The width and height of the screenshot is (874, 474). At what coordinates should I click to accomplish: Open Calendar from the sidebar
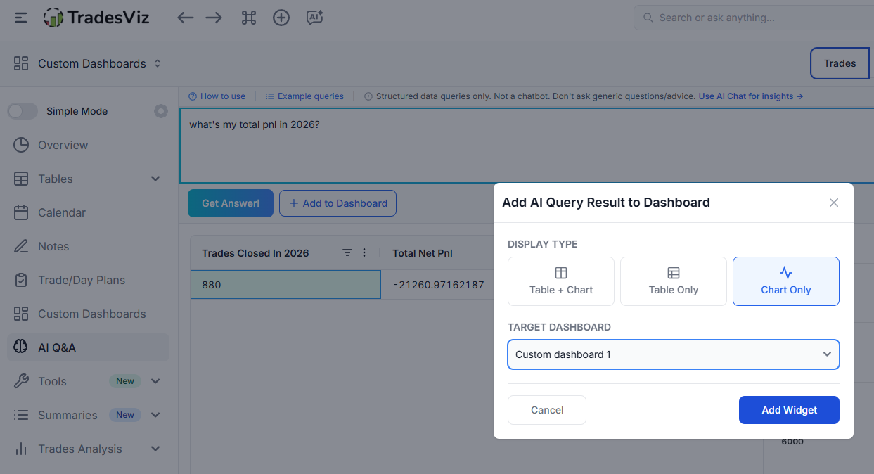coord(62,212)
